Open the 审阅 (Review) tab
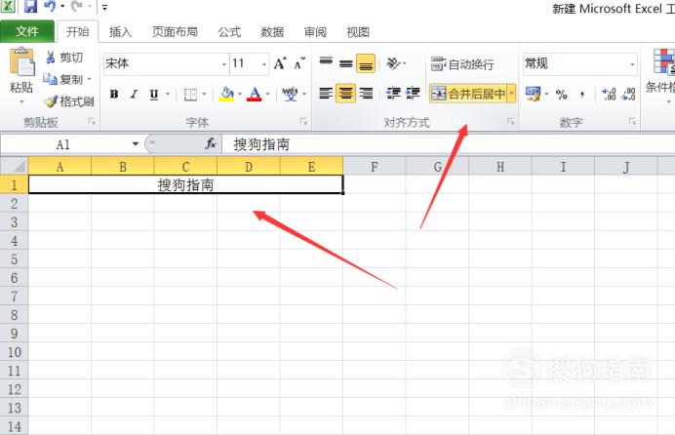675x435 pixels. point(315,32)
